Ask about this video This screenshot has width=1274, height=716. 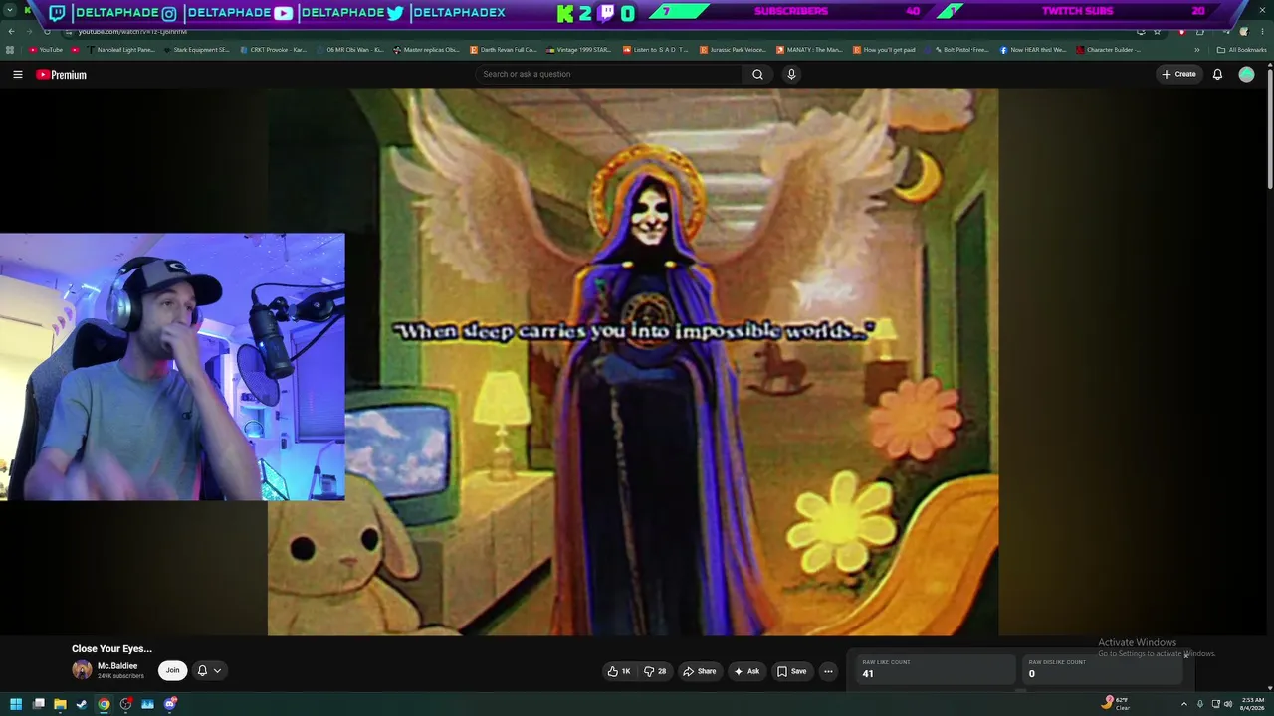point(746,671)
